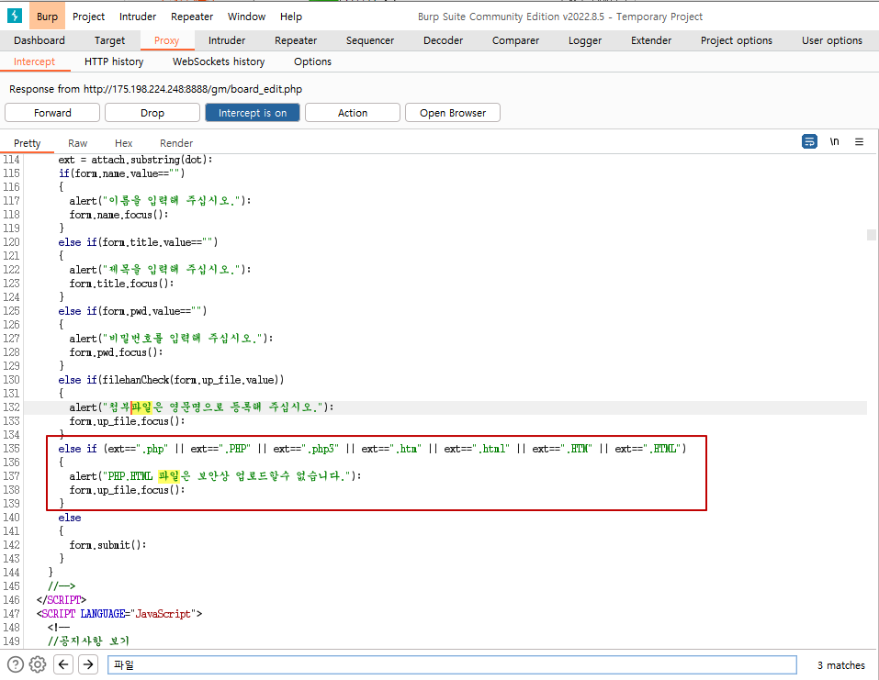Image resolution: width=879 pixels, height=680 pixels.
Task: Open the Help menu
Action: click(x=291, y=17)
